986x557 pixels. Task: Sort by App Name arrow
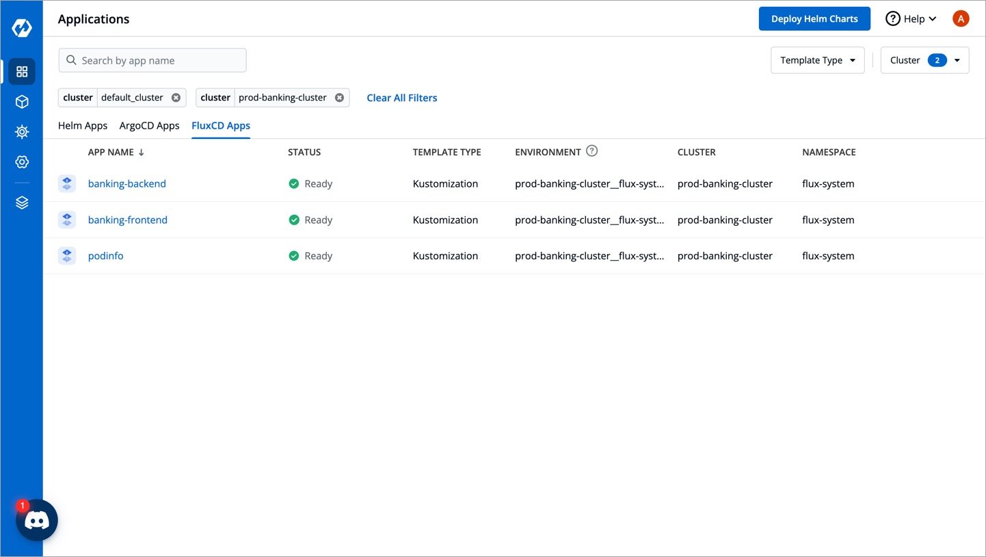click(142, 153)
